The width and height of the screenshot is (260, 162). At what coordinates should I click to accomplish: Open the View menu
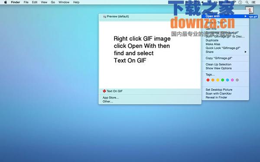coord(44,2)
